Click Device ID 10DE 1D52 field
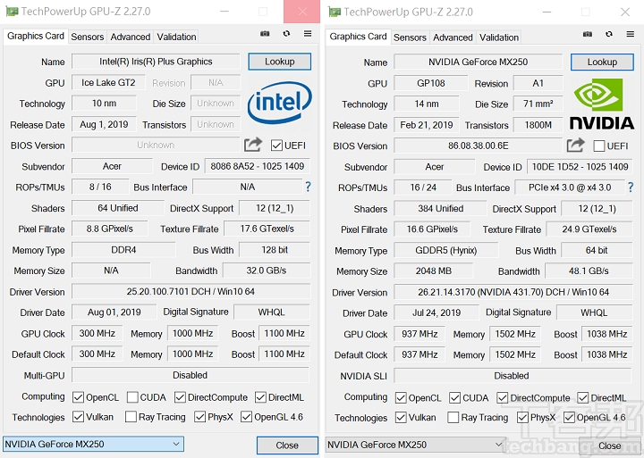This screenshot has height=458, width=644. pyautogui.click(x=580, y=166)
